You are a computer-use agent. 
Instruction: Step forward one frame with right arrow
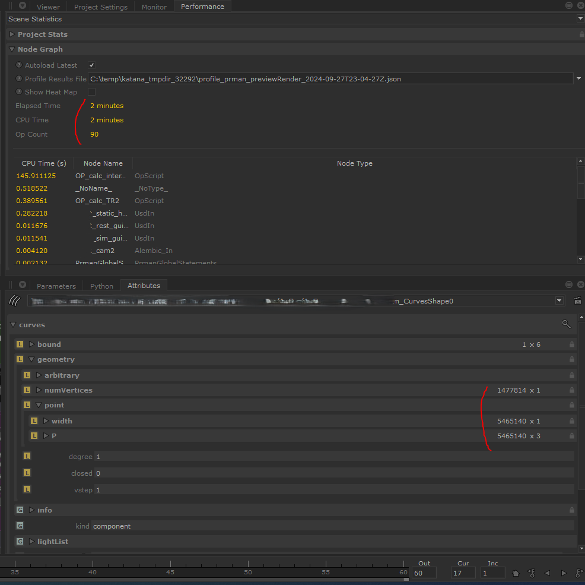(x=563, y=573)
